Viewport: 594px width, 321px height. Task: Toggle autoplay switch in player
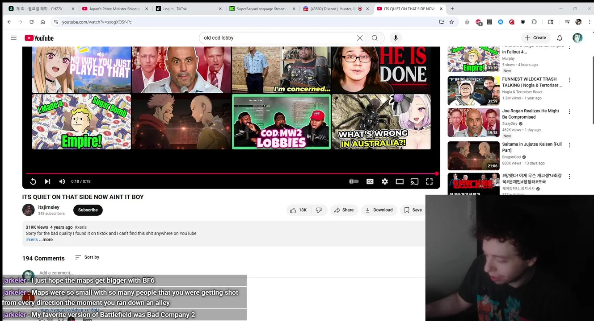click(354, 181)
